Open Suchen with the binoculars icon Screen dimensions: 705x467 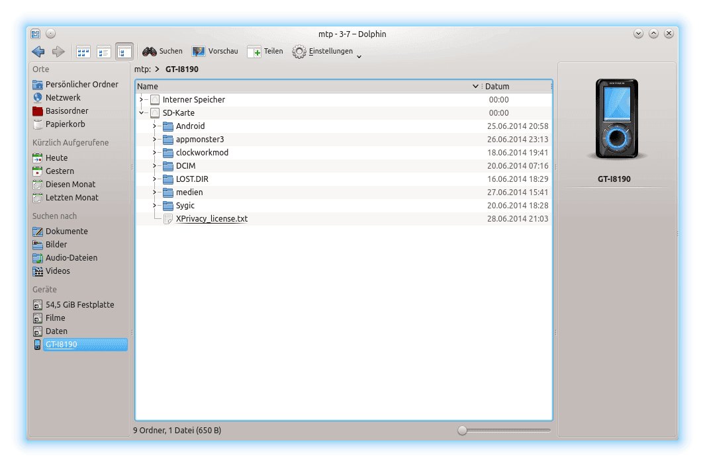point(162,51)
